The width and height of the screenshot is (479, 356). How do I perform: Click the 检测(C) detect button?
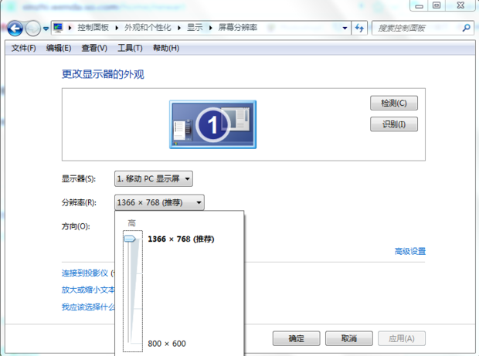(x=394, y=103)
